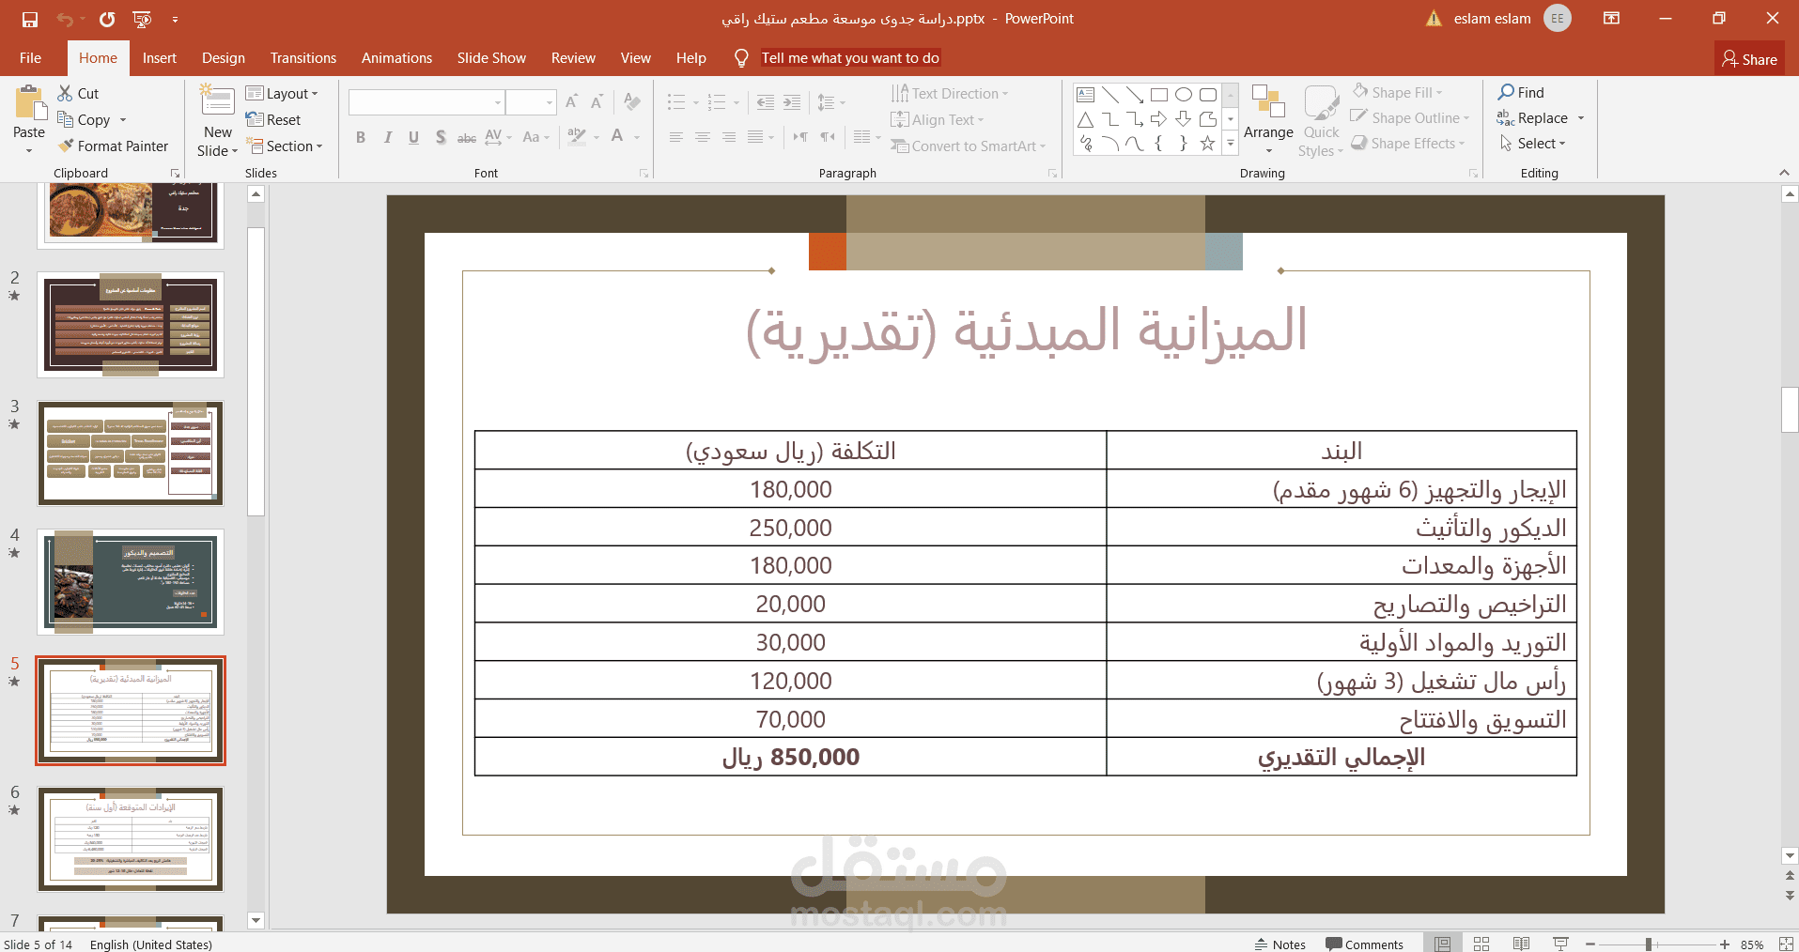Open the Animations tab
This screenshot has width=1799, height=952.
pos(397,58)
